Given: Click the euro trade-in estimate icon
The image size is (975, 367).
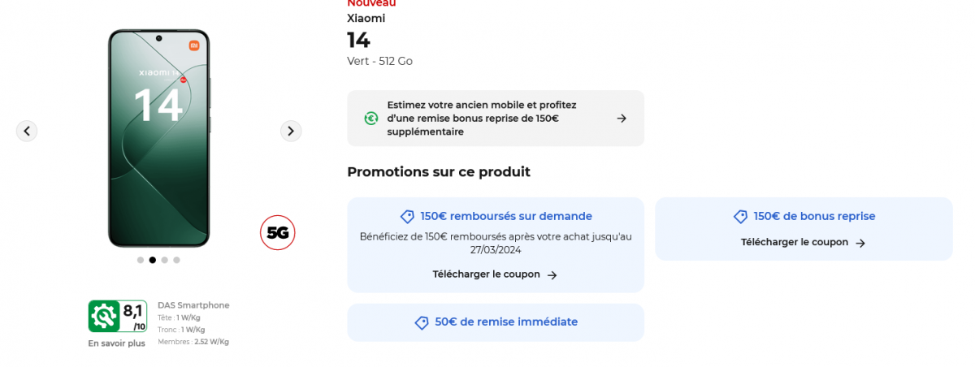Looking at the screenshot, I should click(371, 119).
